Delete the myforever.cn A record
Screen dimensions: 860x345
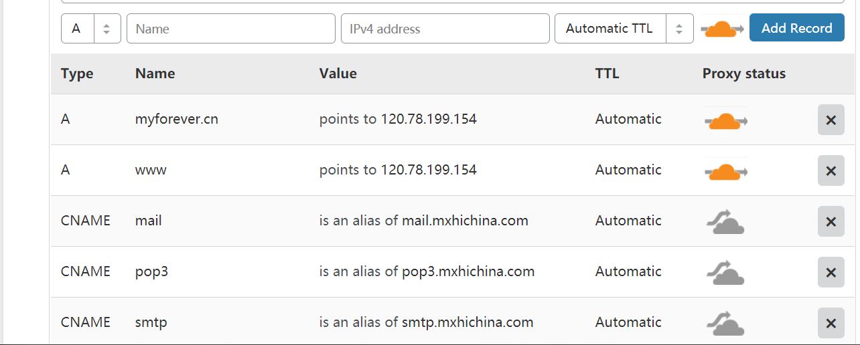coord(831,120)
